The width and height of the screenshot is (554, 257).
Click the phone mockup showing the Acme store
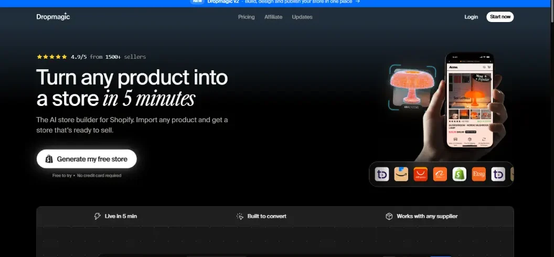point(470,100)
